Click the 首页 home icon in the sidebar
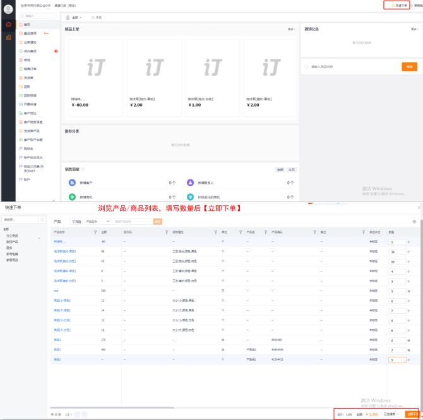 click(20, 24)
